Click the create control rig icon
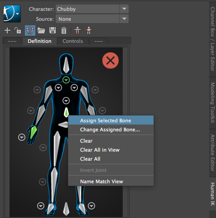Viewport: 216px width, 218px height. pos(77,30)
